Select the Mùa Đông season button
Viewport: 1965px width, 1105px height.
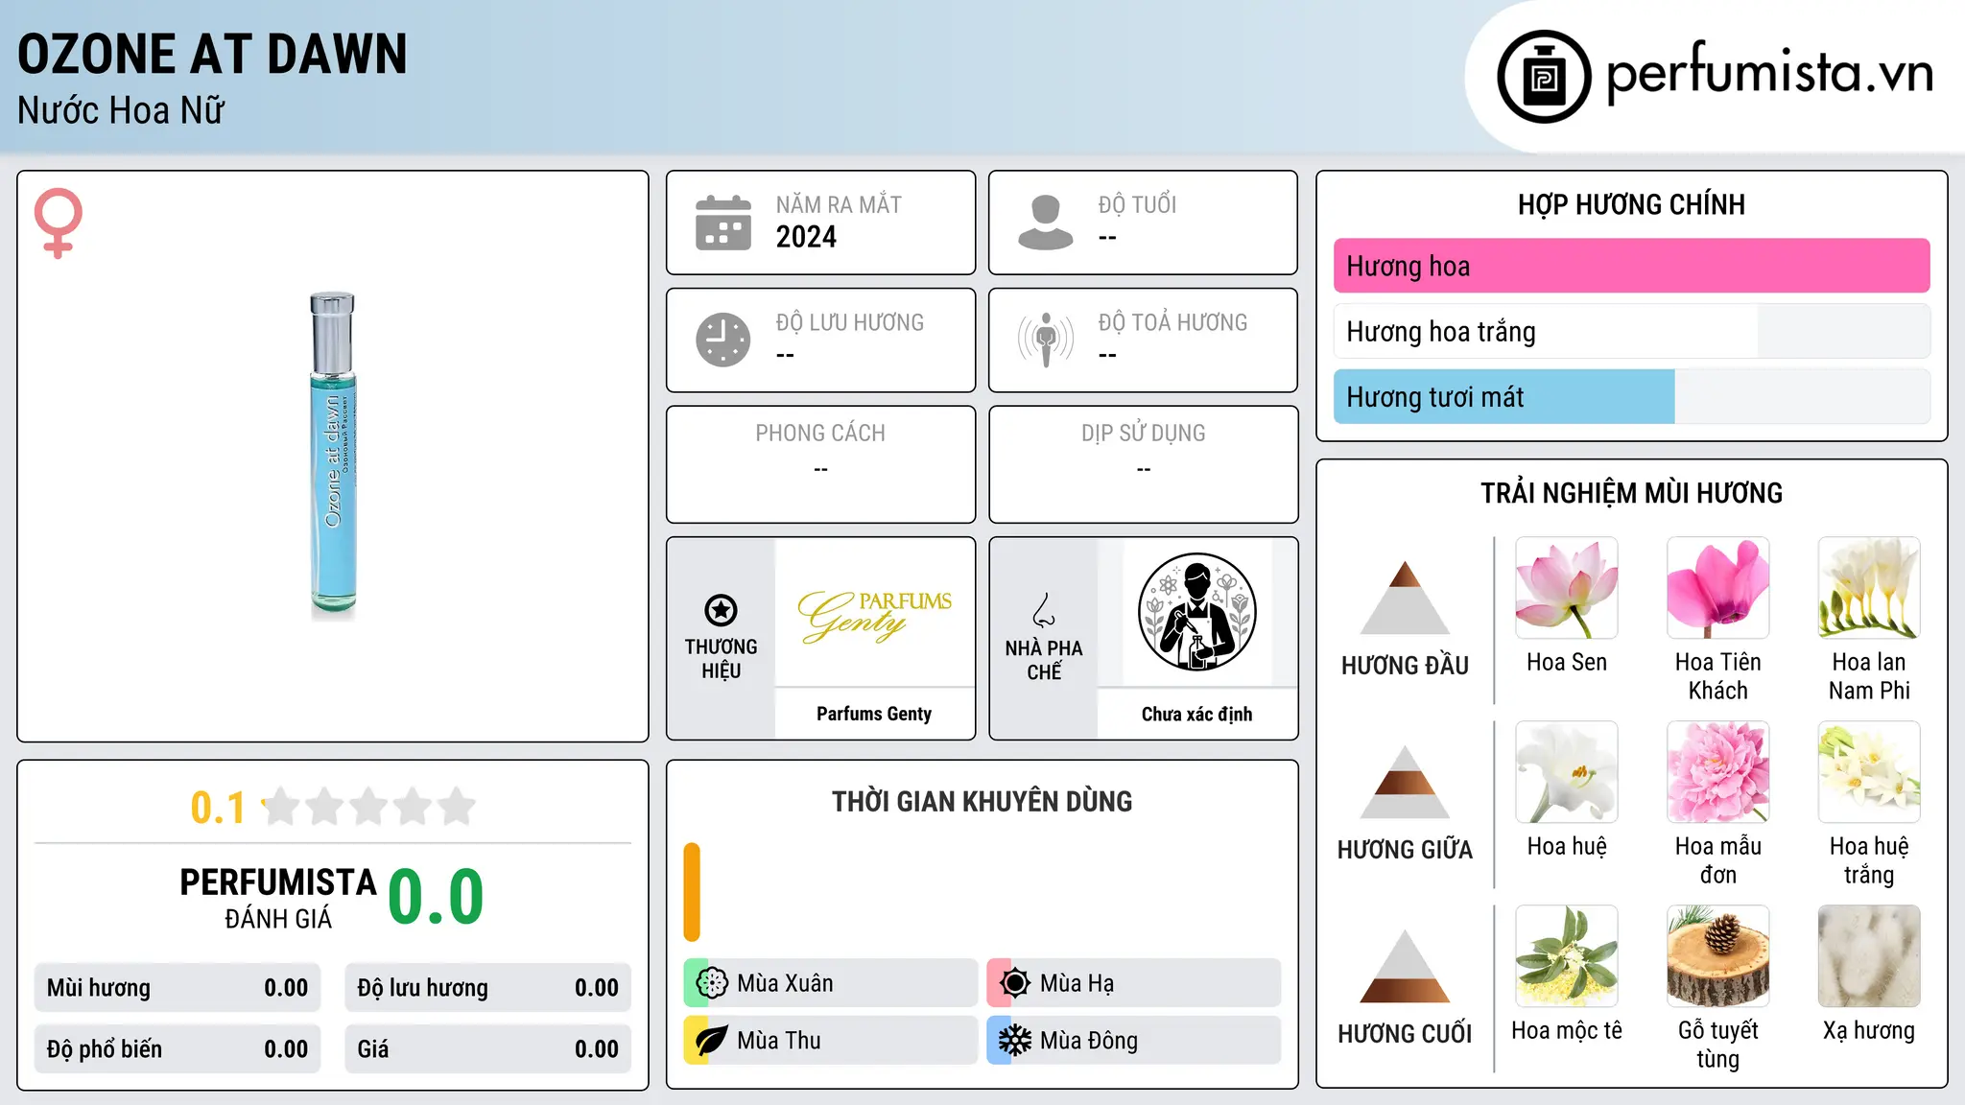pyautogui.click(x=1134, y=1041)
